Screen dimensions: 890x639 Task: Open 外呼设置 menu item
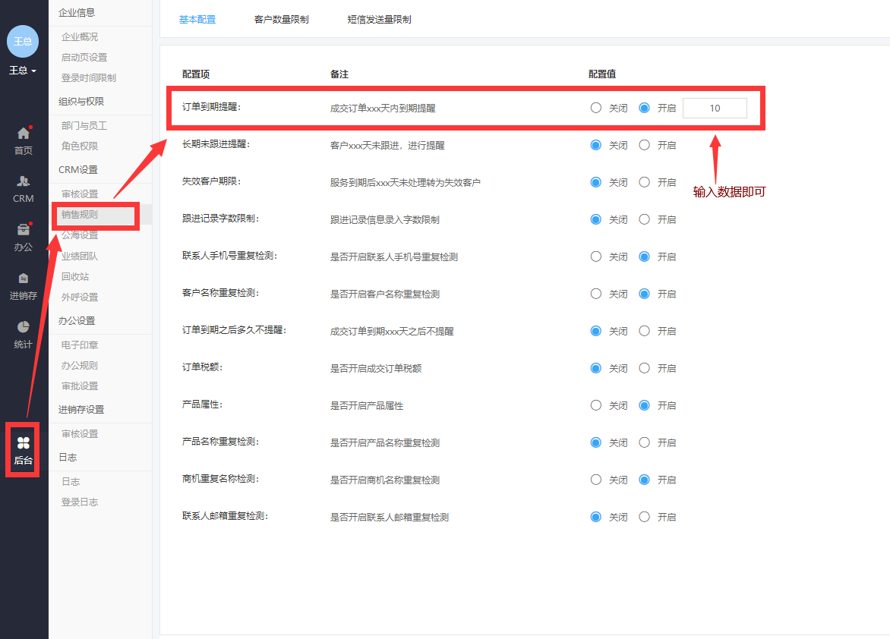pos(80,297)
